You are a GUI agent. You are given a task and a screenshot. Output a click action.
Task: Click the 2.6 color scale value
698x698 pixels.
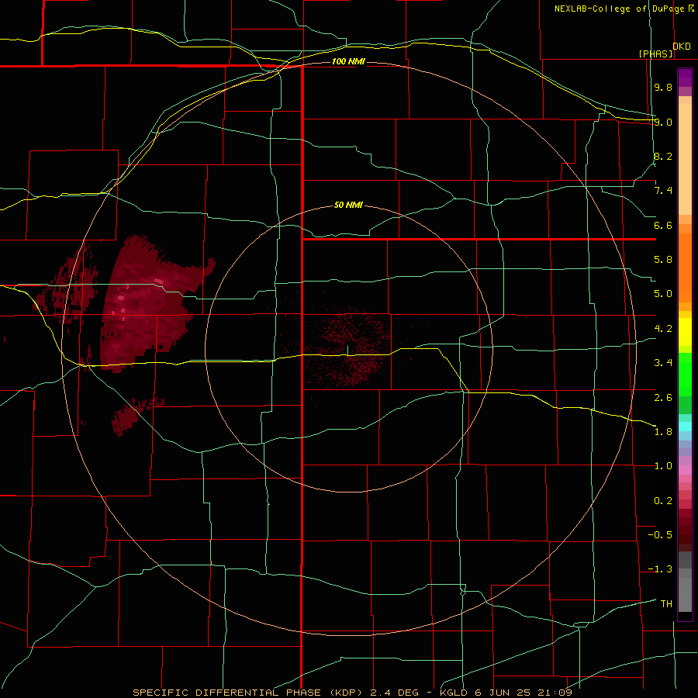click(x=663, y=397)
